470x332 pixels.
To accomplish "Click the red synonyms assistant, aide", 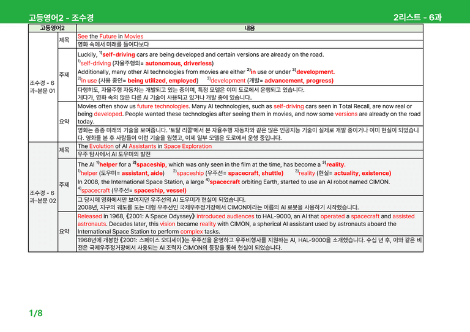I will pyautogui.click(x=142, y=173).
